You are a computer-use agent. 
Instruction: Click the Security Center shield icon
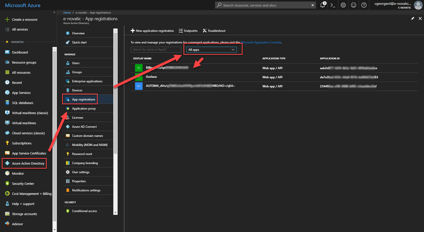[7, 183]
